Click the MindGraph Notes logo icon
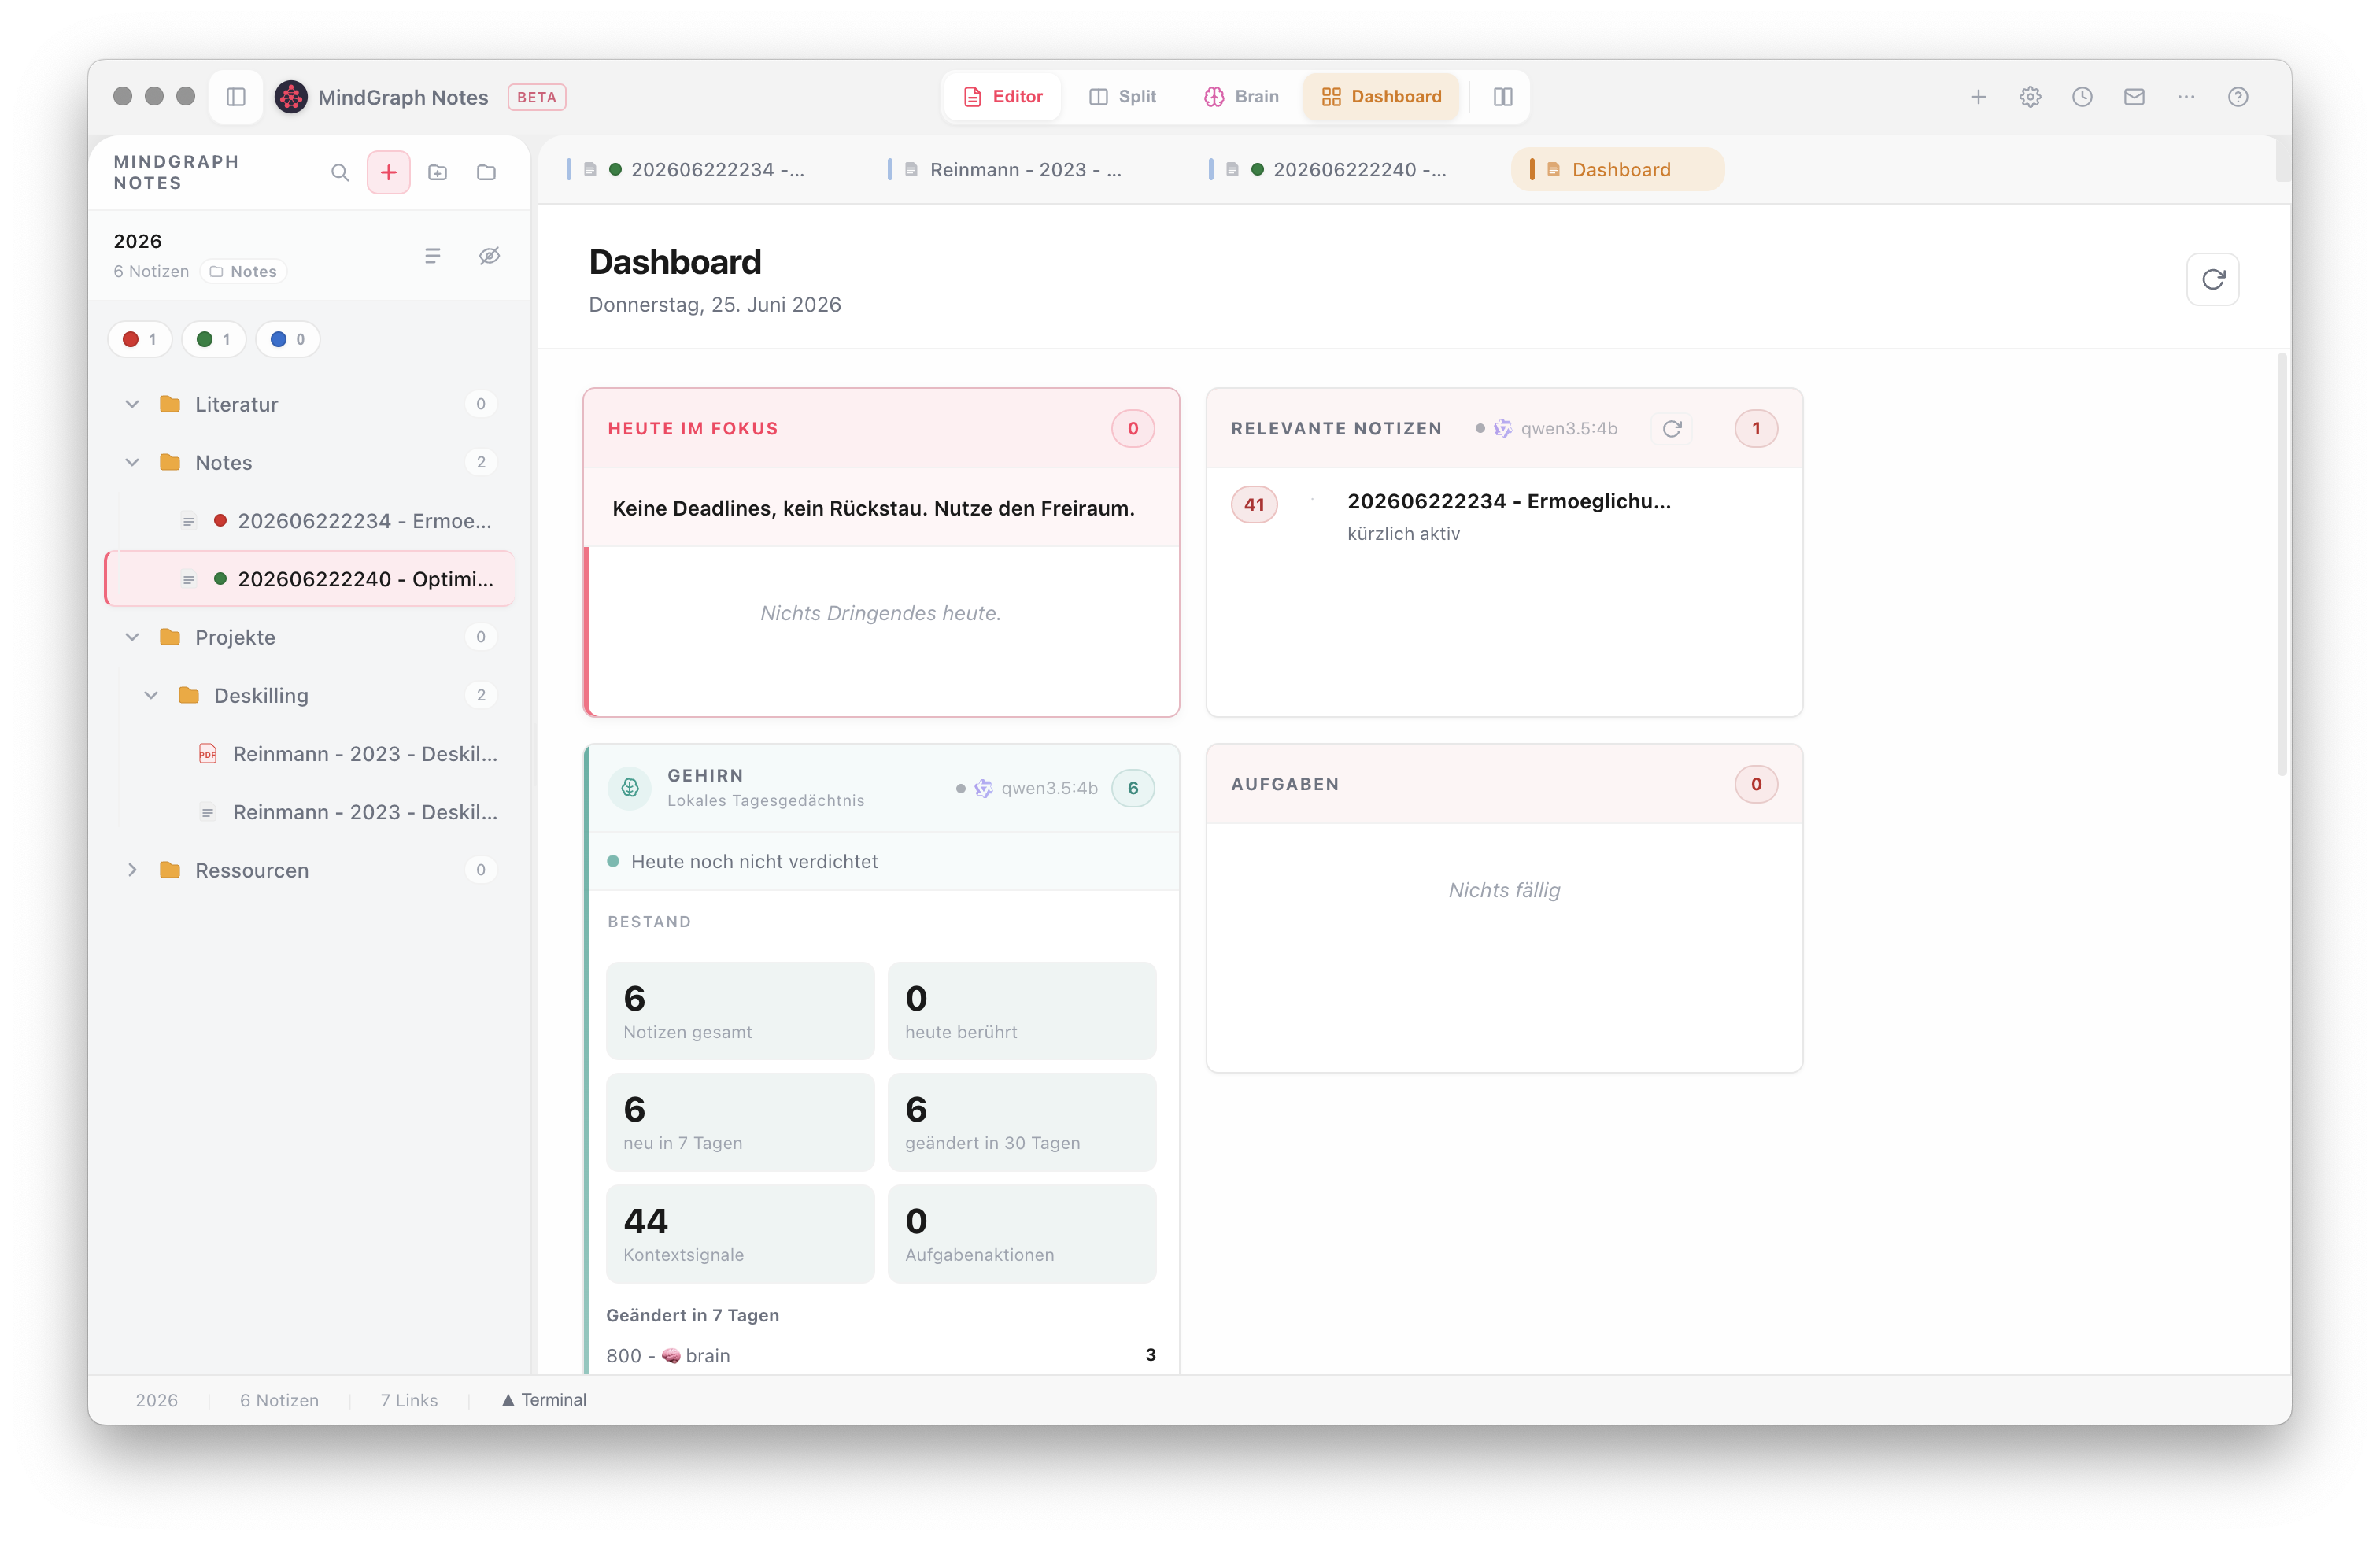 pos(291,97)
